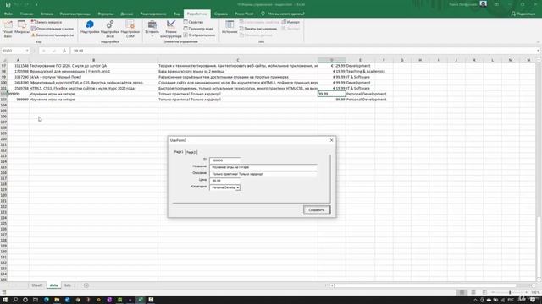Open COM Add-ins (Надстройки COM)
Viewport: 542px width, 304px height.
(x=130, y=29)
